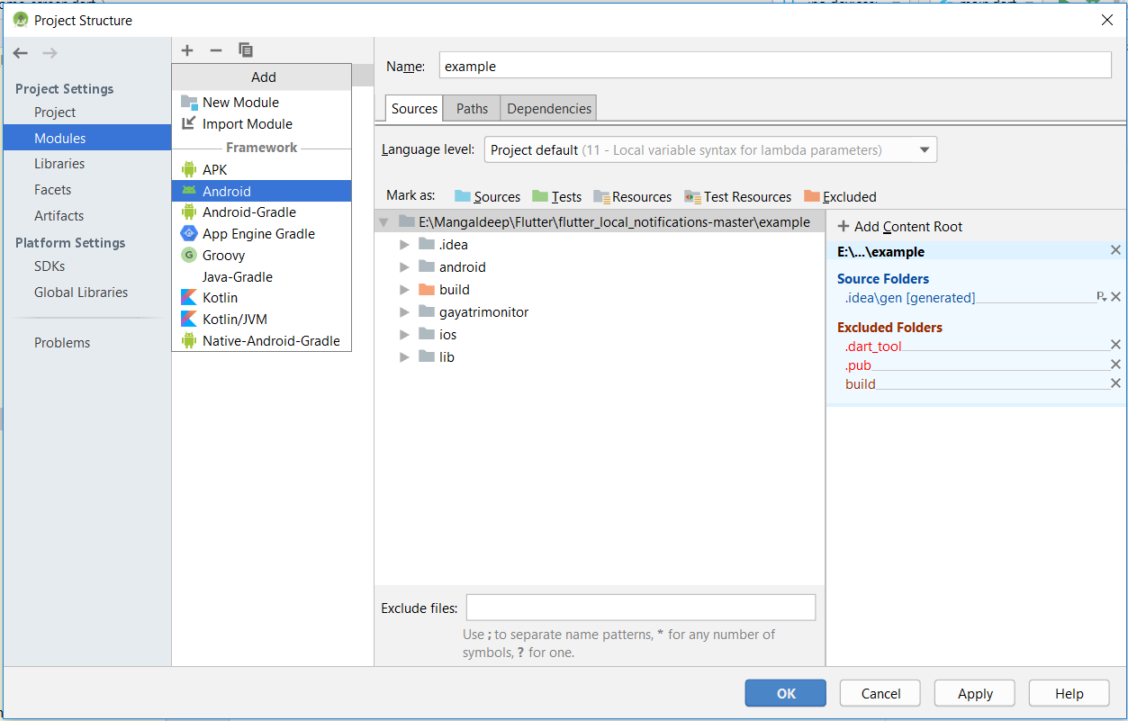
Task: Select Native-Android-Gradle framework entry
Action: (x=261, y=341)
